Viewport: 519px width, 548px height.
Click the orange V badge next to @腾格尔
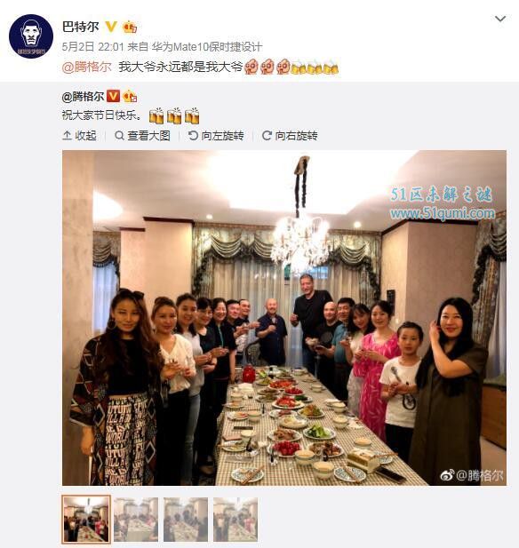[113, 96]
